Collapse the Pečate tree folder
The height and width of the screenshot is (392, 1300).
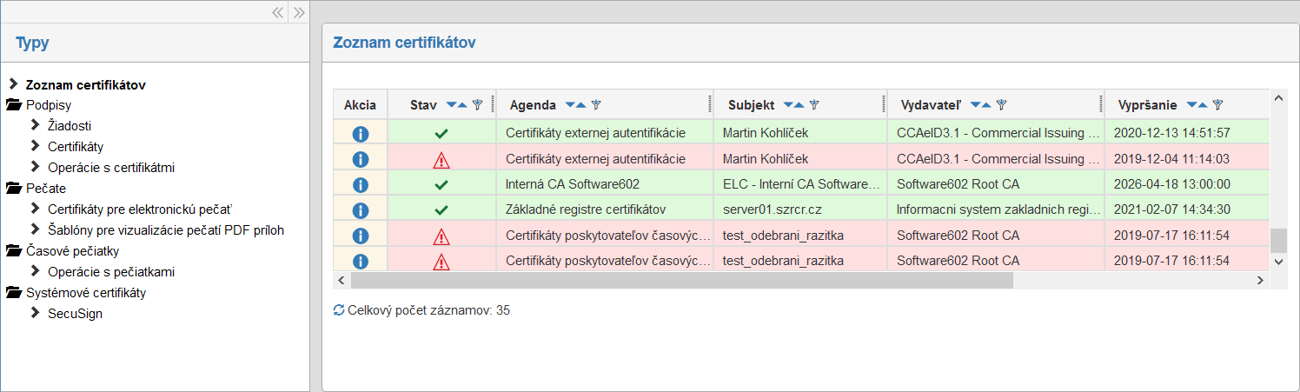(13, 189)
